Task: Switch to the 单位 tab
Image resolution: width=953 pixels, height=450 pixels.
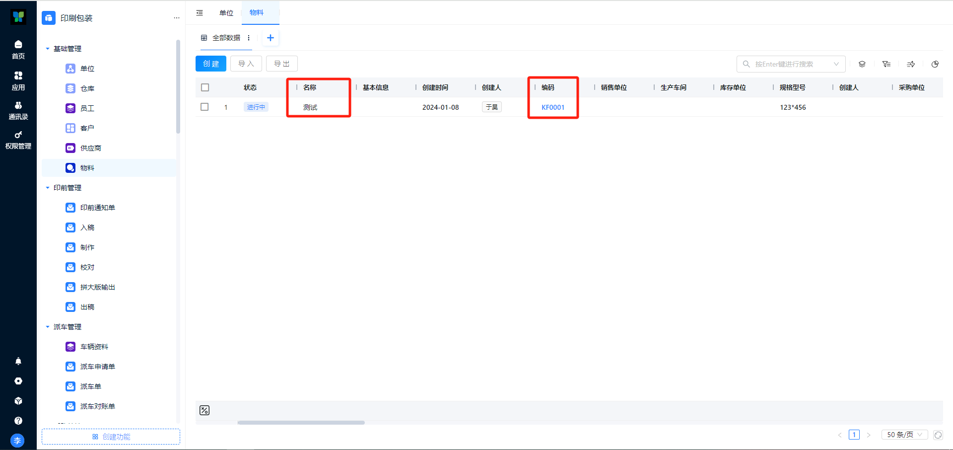Action: click(x=226, y=13)
